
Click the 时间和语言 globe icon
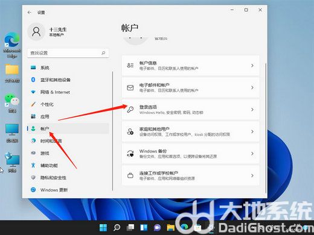tap(33, 141)
